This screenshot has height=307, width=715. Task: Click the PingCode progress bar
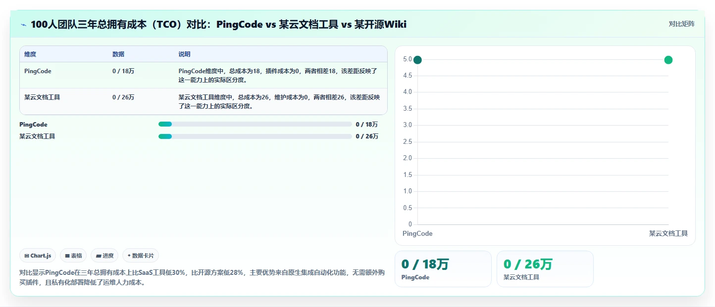pos(255,124)
